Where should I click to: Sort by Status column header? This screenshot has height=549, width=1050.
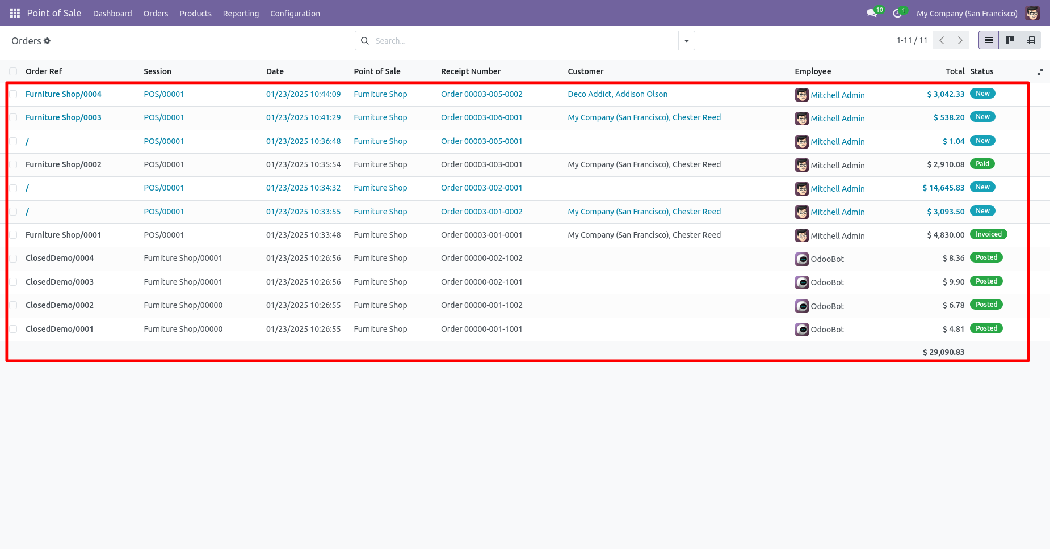click(981, 71)
